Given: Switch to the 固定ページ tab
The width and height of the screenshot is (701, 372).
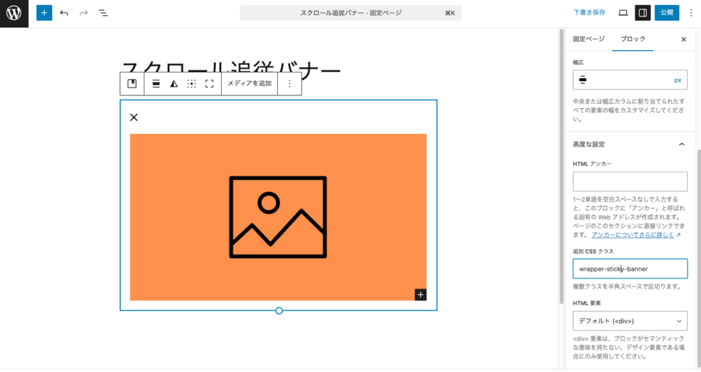Looking at the screenshot, I should coord(589,39).
